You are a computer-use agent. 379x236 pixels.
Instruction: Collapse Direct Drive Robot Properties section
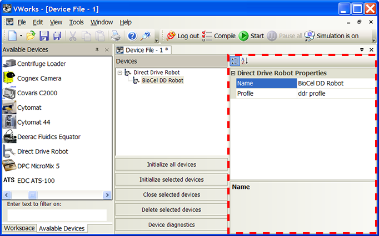pyautogui.click(x=233, y=73)
